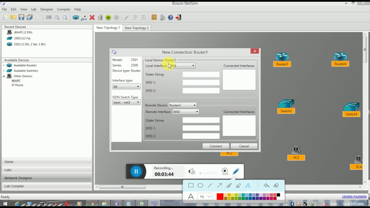This screenshot has height=208, width=370.
Task: Click the Zoom Out magnifier icon
Action: pyautogui.click(x=65, y=17)
